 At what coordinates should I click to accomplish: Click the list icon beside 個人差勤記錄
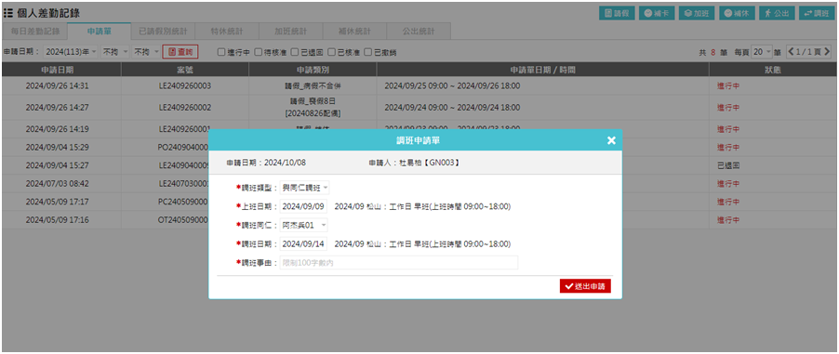8,13
